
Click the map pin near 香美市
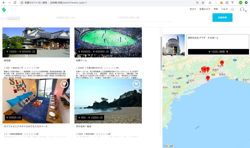click(222, 63)
